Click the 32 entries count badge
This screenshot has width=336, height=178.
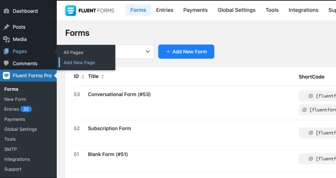[26, 109]
